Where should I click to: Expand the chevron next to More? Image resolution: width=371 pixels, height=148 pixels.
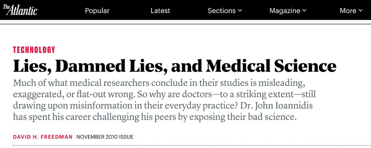[x=360, y=11]
